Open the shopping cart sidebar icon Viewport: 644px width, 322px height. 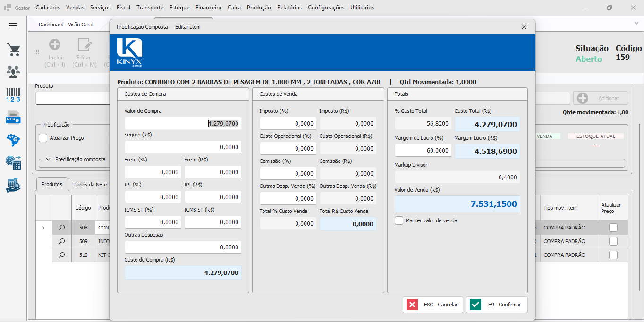pyautogui.click(x=13, y=50)
